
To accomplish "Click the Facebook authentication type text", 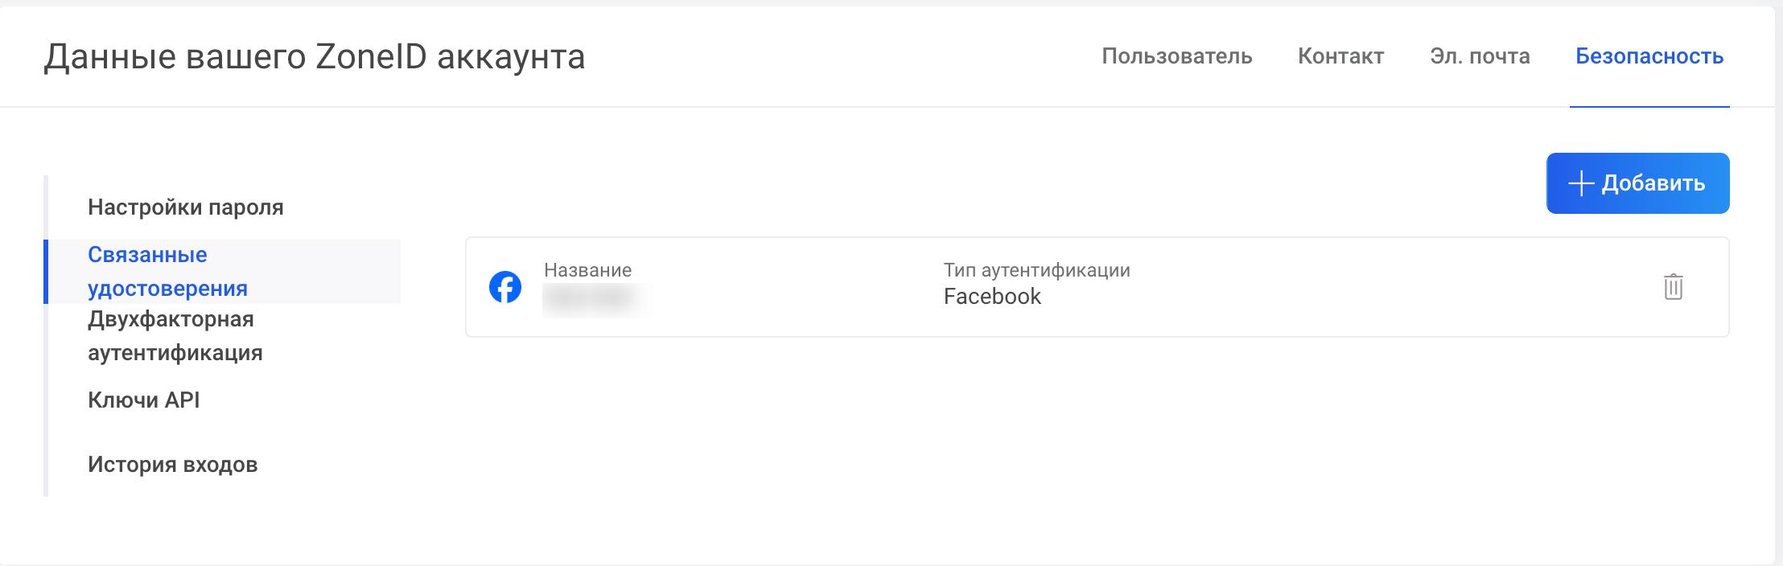I will pyautogui.click(x=992, y=297).
